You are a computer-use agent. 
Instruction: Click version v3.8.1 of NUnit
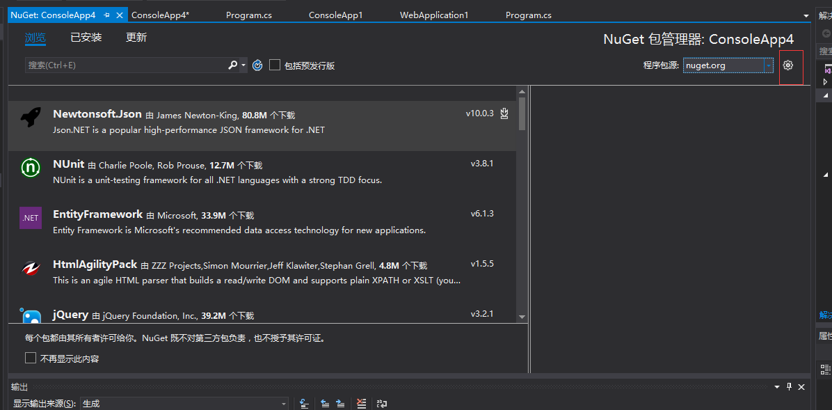click(482, 164)
